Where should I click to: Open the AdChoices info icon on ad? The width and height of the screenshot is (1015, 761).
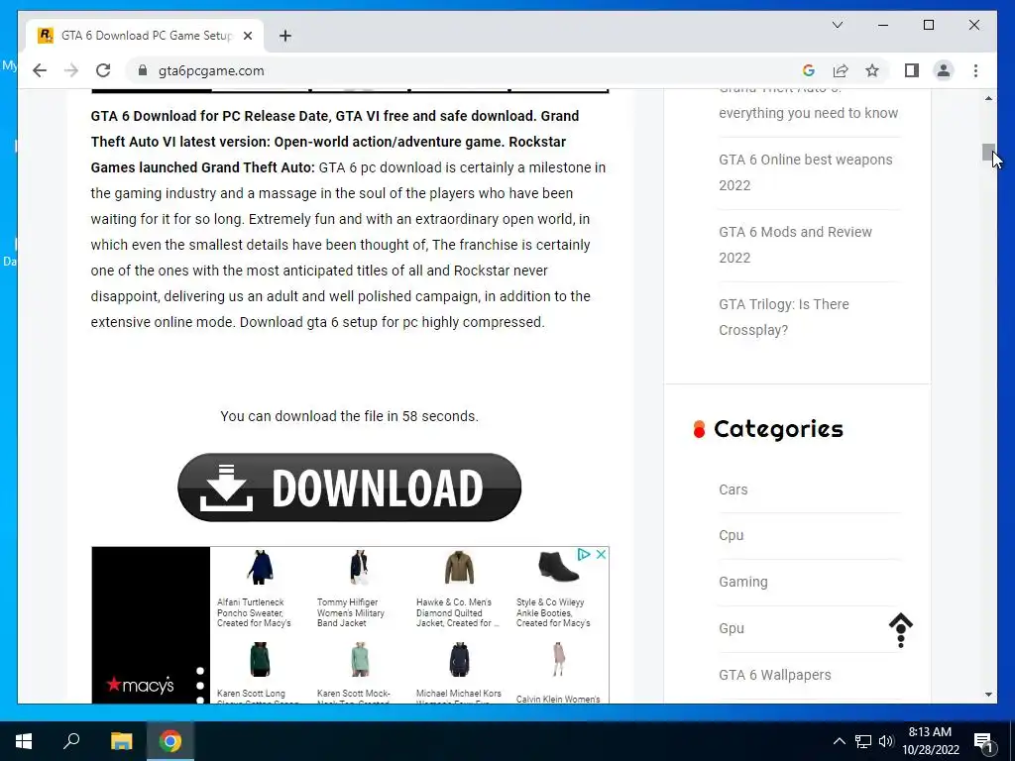pyautogui.click(x=583, y=554)
